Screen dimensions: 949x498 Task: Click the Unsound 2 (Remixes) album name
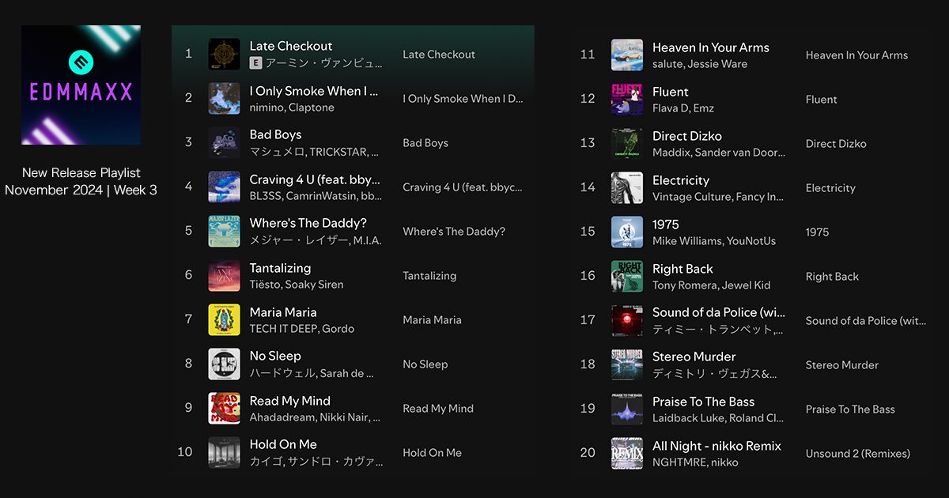pos(858,454)
